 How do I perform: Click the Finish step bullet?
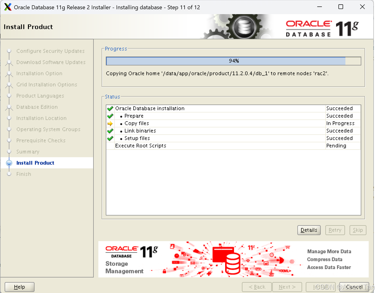click(x=9, y=174)
